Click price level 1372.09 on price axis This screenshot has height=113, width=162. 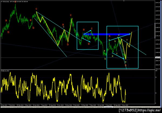point(158,7)
